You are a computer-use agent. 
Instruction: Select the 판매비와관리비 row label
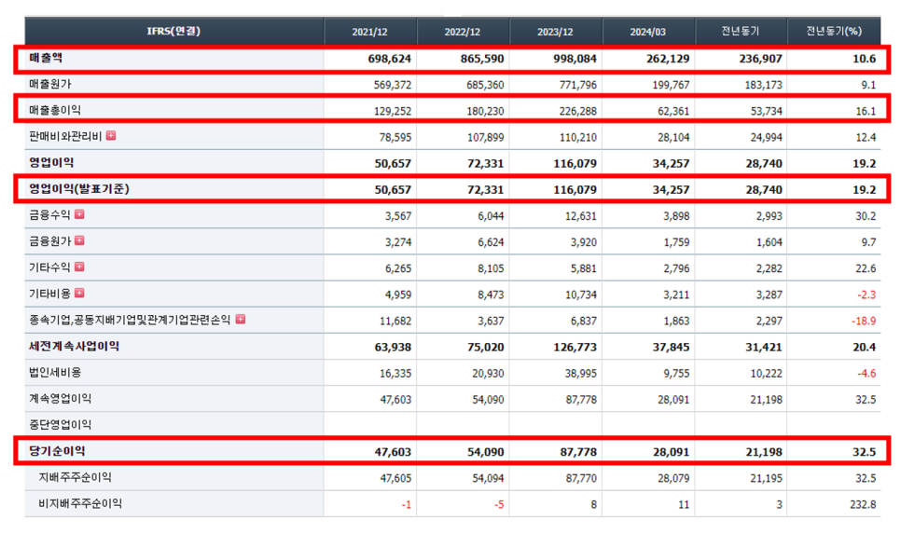point(65,136)
